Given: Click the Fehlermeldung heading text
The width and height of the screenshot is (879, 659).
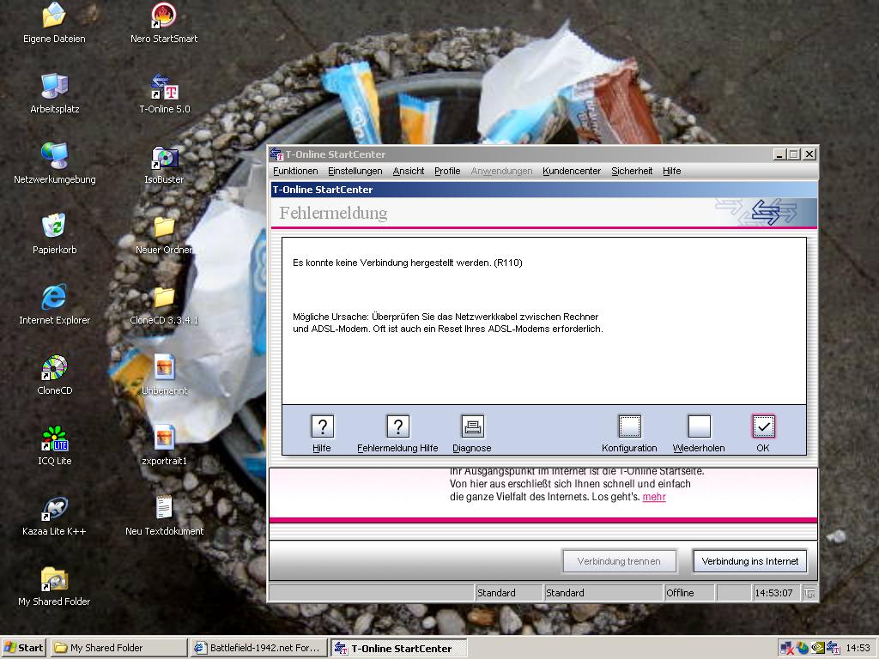Looking at the screenshot, I should 334,213.
